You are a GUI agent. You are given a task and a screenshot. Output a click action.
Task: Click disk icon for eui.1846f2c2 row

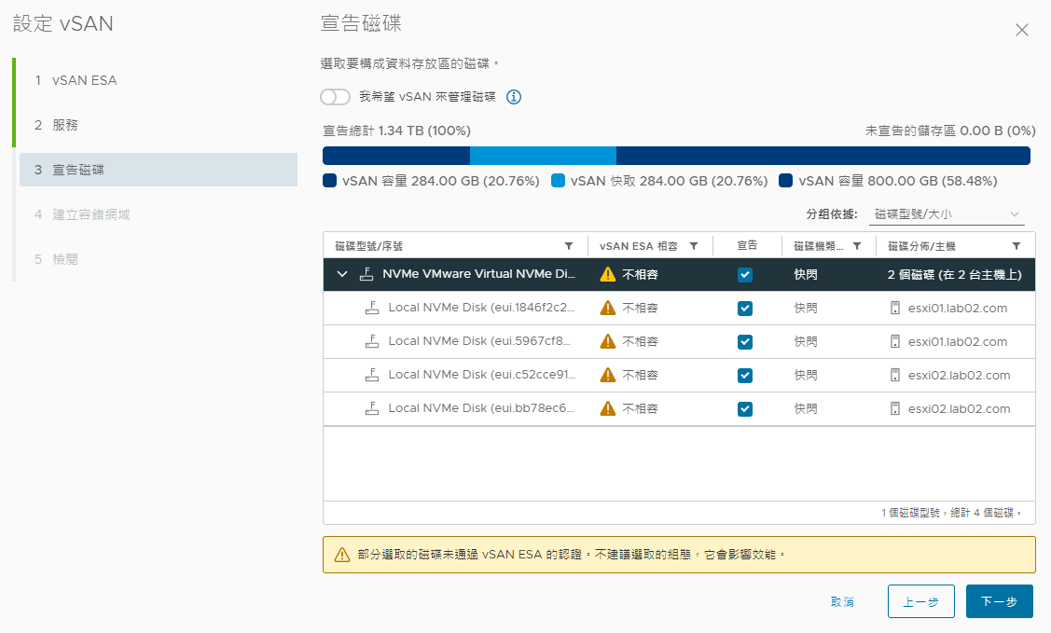coord(372,308)
